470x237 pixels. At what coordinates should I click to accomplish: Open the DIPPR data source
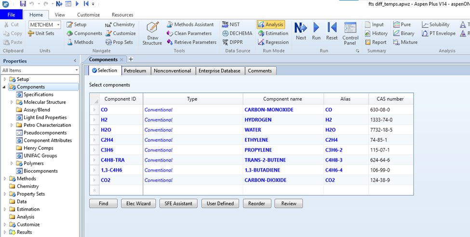pos(233,42)
